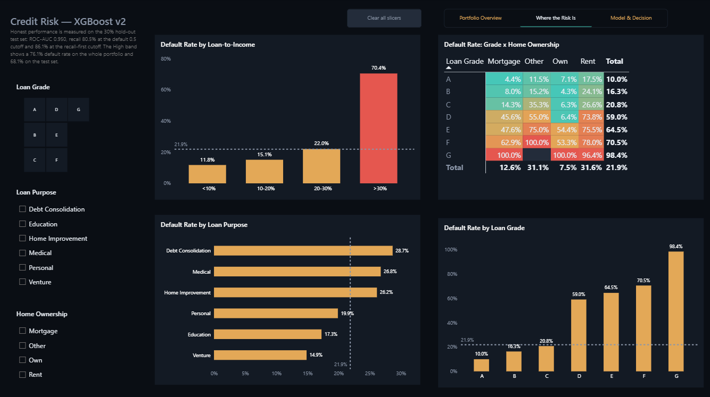Image resolution: width=710 pixels, height=397 pixels.
Task: Tick the Home Improvement purpose checkbox
Action: click(22, 238)
